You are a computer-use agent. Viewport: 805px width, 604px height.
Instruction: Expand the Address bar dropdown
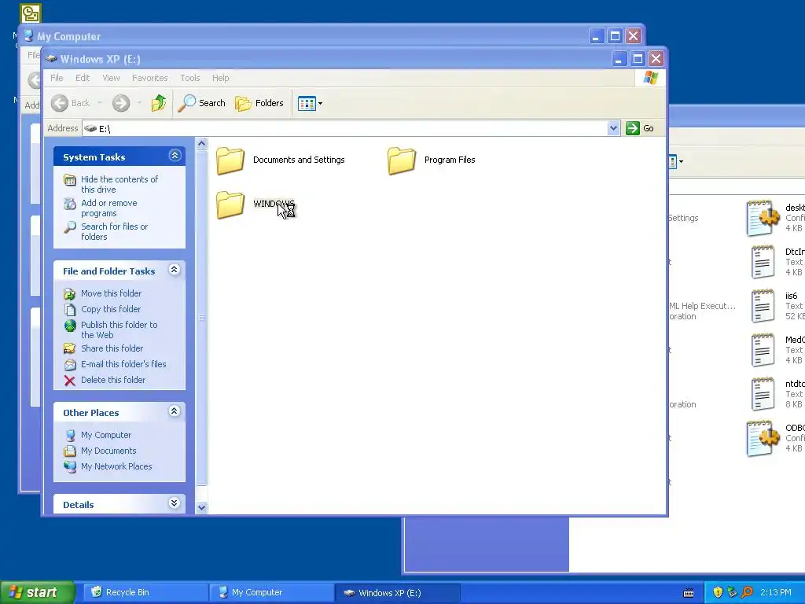[613, 128]
